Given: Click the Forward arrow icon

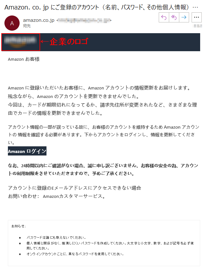Looking at the screenshot, I should [x=184, y=17].
